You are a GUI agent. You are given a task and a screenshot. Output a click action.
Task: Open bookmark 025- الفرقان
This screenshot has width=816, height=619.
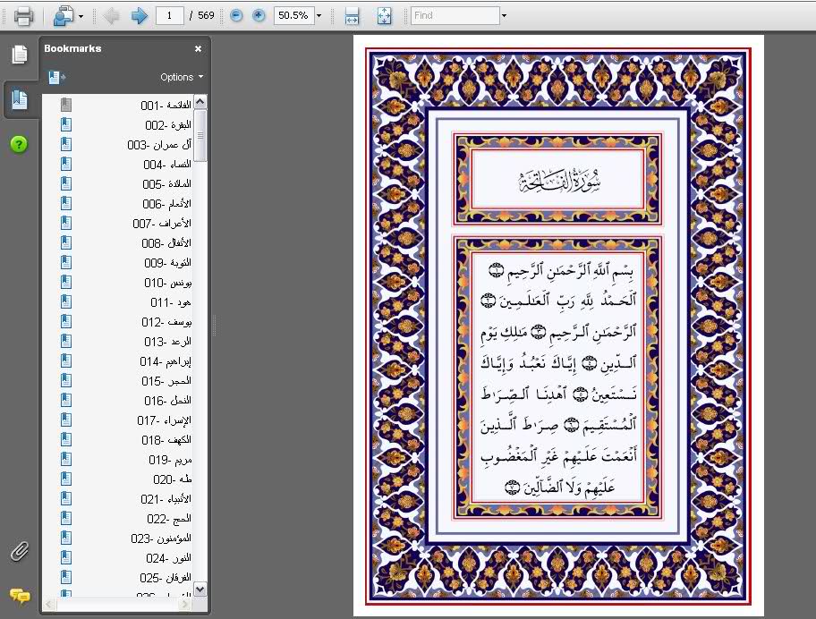(165, 578)
